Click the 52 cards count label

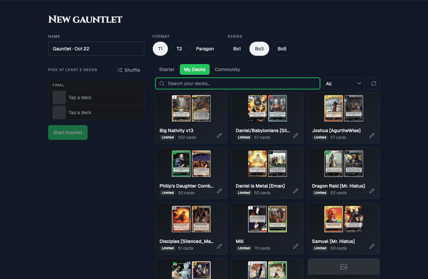click(x=339, y=193)
